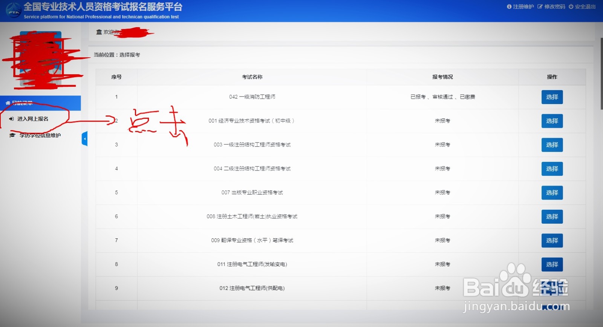603x327 pixels.
Task: Click the platform title 全国专业技术人员资格考试报名服务平台
Action: point(103,7)
